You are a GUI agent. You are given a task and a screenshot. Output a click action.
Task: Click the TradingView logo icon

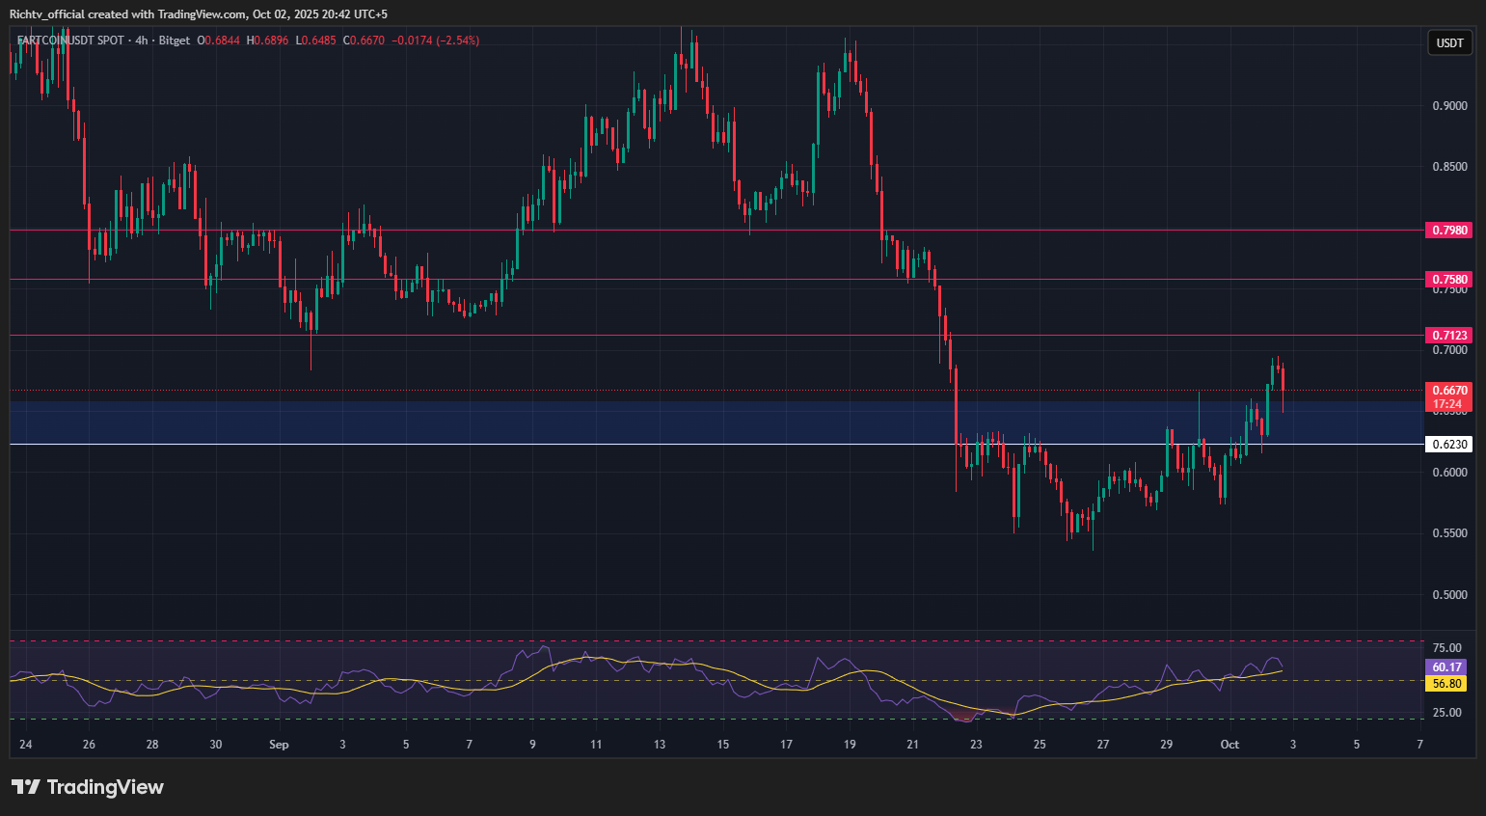pos(26,787)
